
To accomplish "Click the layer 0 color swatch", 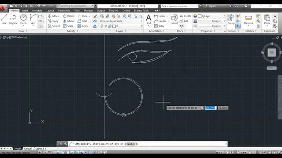I will pyautogui.click(x=114, y=26).
